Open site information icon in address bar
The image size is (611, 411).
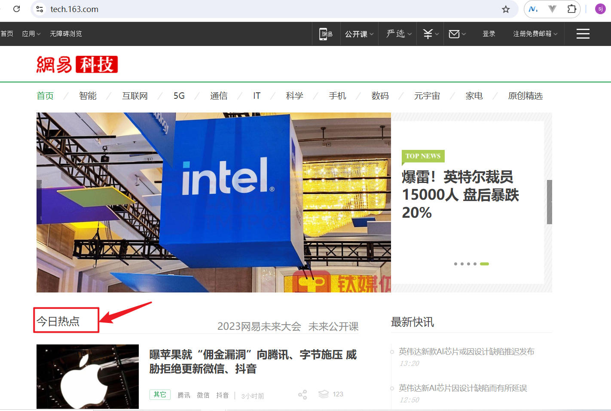(40, 9)
